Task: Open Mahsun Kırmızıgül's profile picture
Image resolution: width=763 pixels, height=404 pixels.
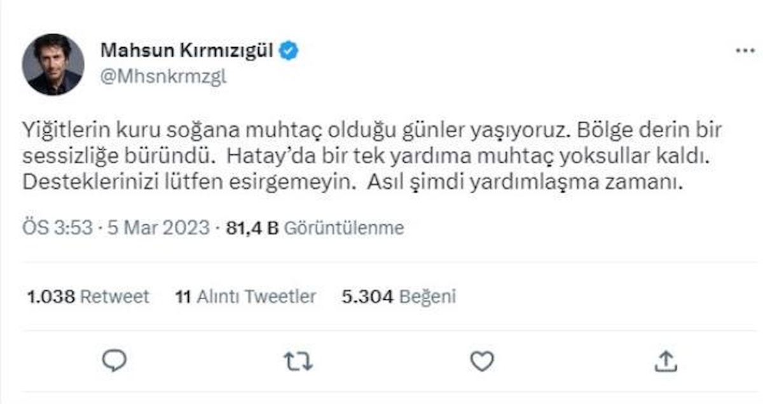Action: point(53,64)
